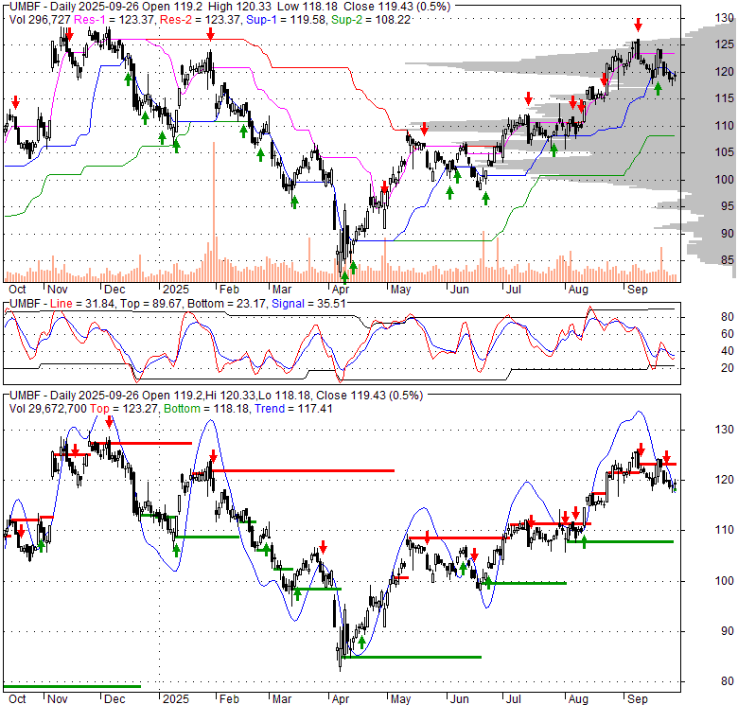Select the 'Aug' label under the top chart
The height and width of the screenshot is (705, 738).
[578, 290]
